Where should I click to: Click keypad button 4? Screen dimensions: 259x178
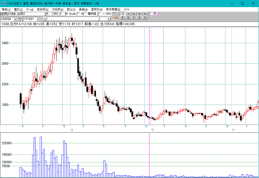pos(145,14)
